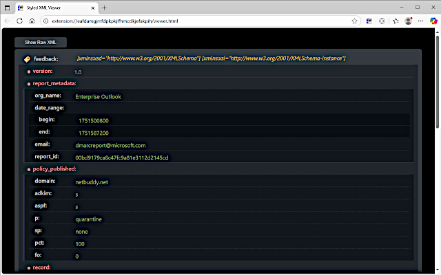The width and height of the screenshot is (441, 275).
Task: Click email value dmarcreport@microsoft.com
Action: click(110, 146)
